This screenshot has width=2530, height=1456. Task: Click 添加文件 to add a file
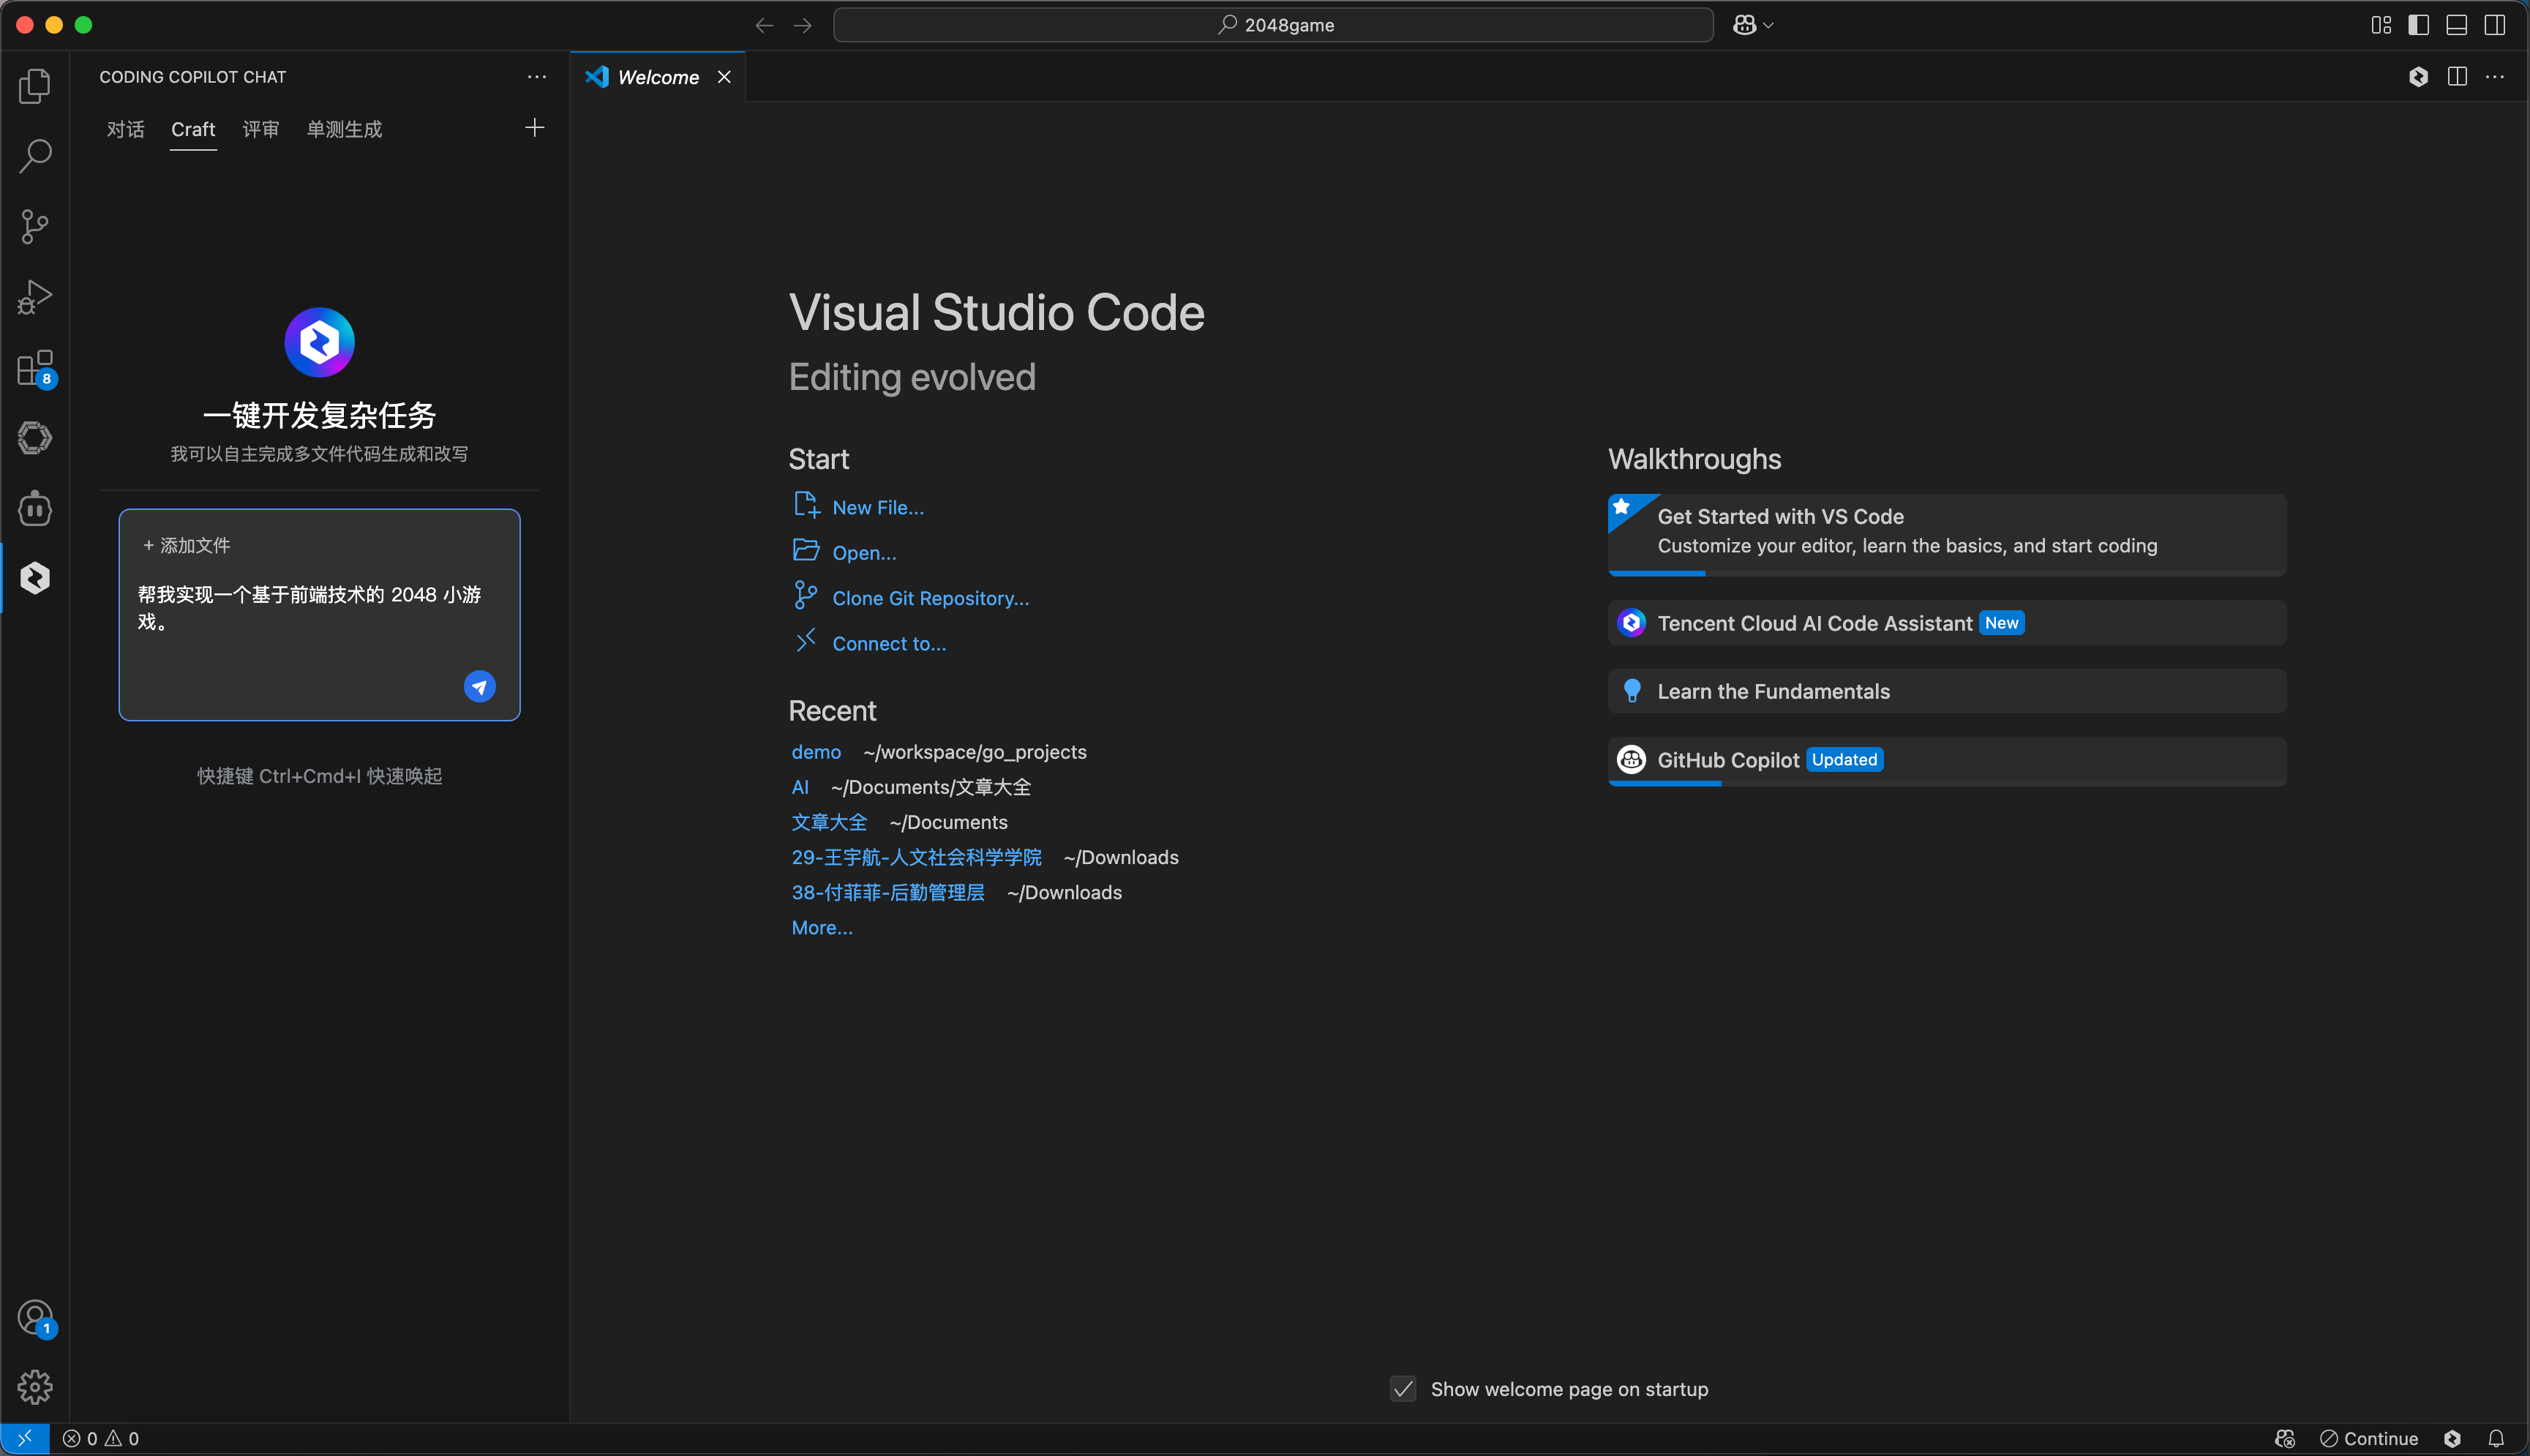[186, 545]
